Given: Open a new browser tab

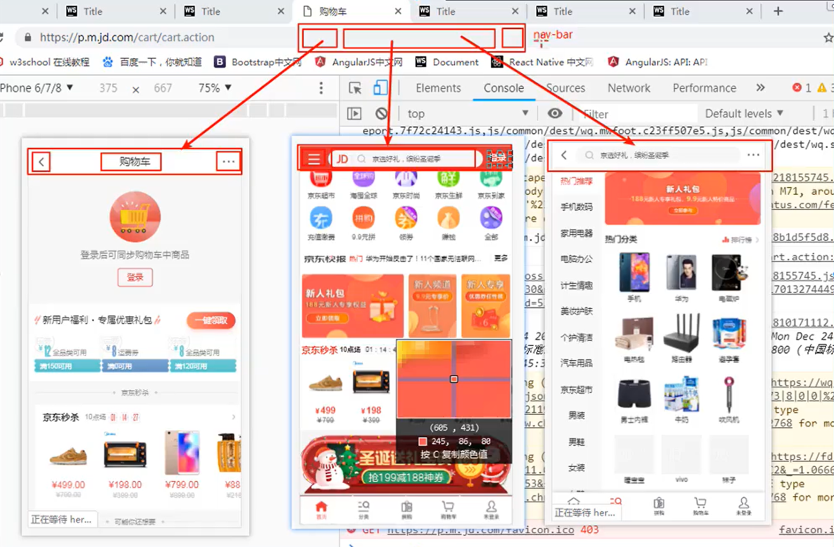Looking at the screenshot, I should tap(778, 11).
